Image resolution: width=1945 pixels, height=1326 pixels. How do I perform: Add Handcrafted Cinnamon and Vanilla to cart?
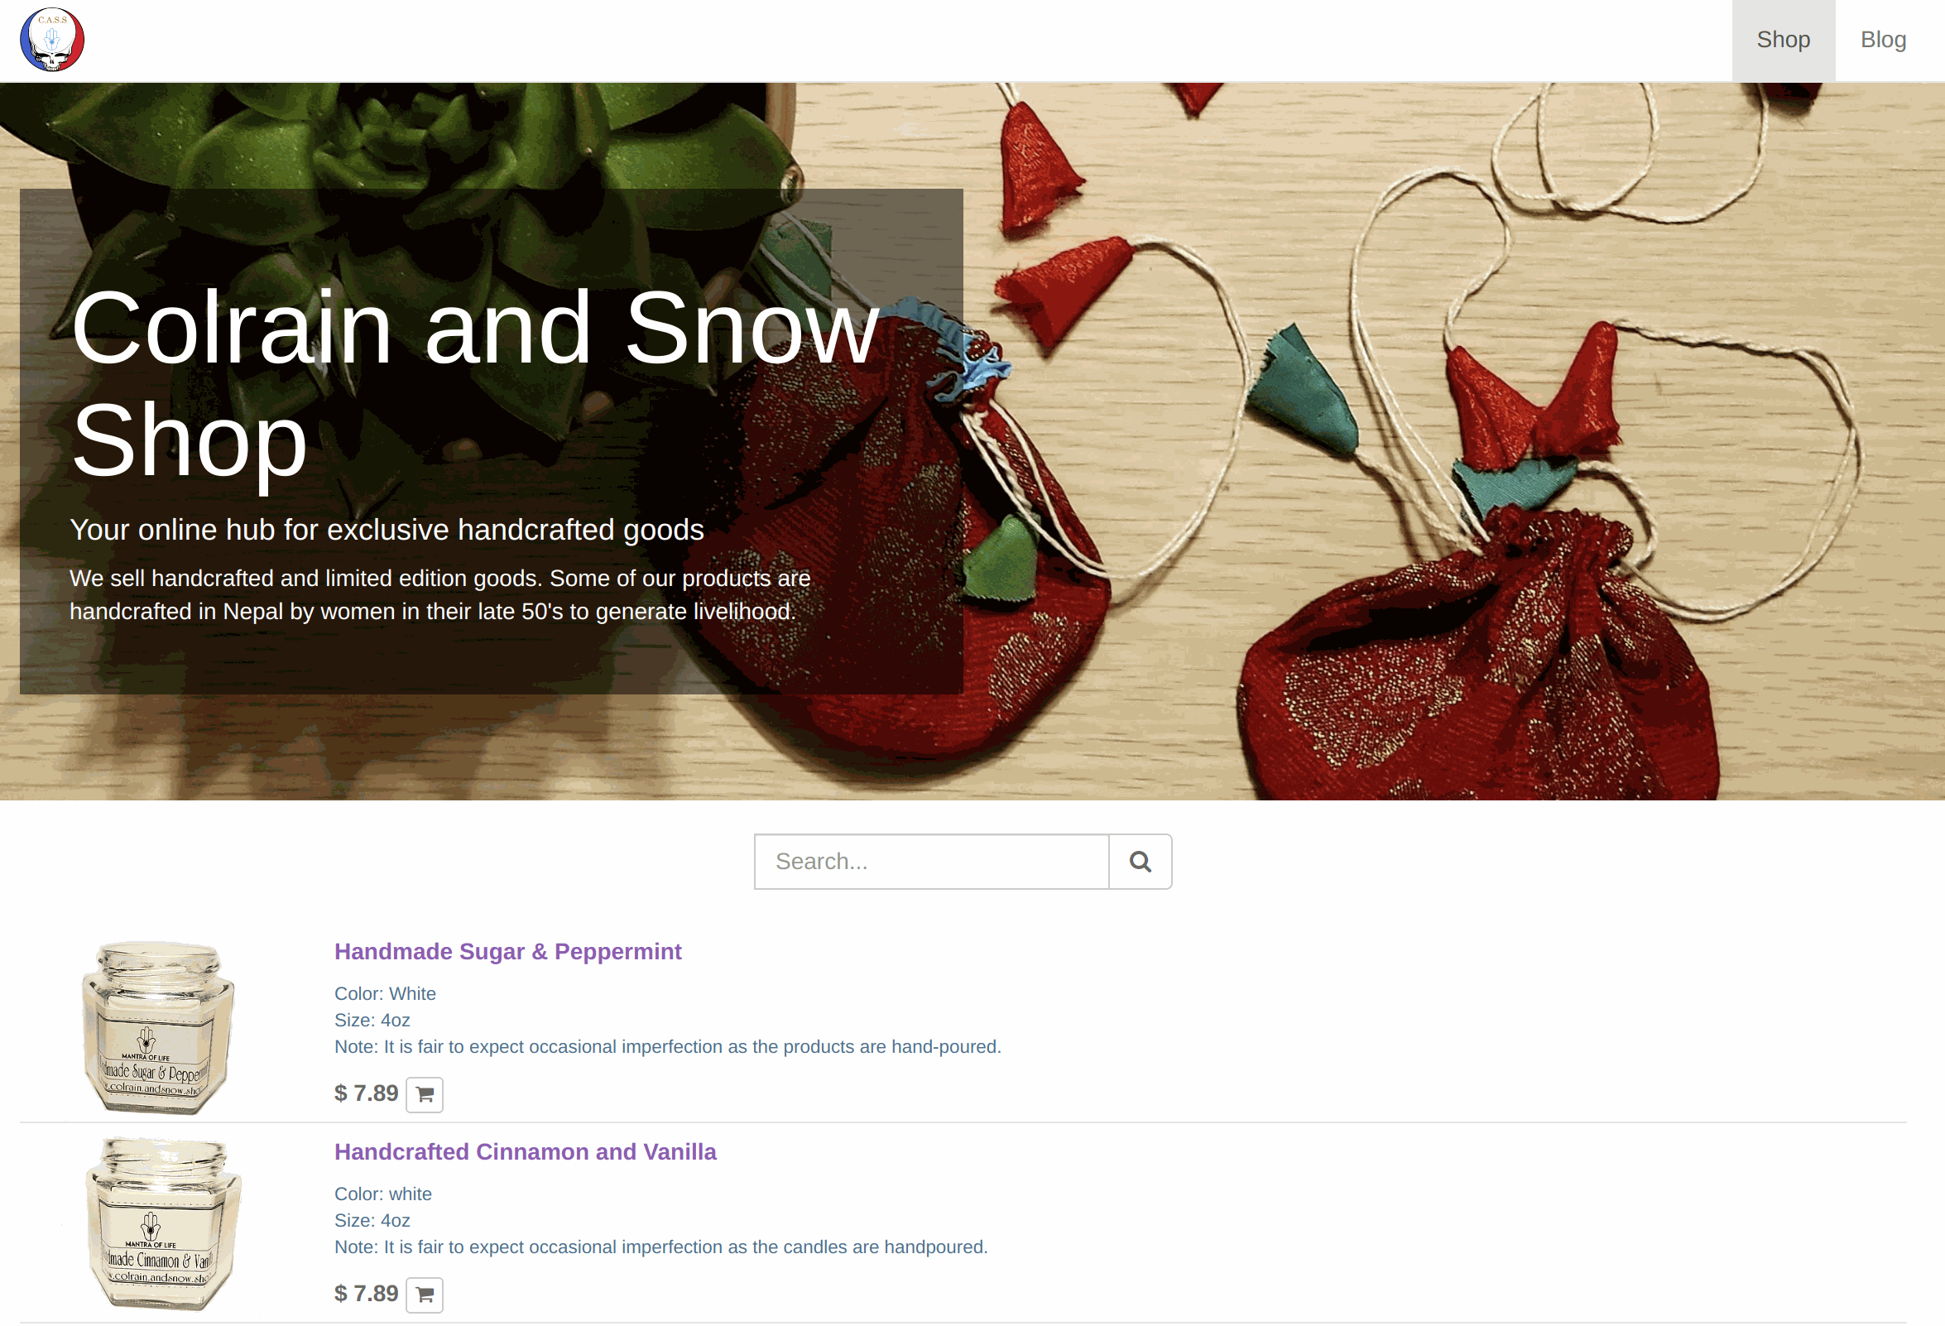[425, 1295]
